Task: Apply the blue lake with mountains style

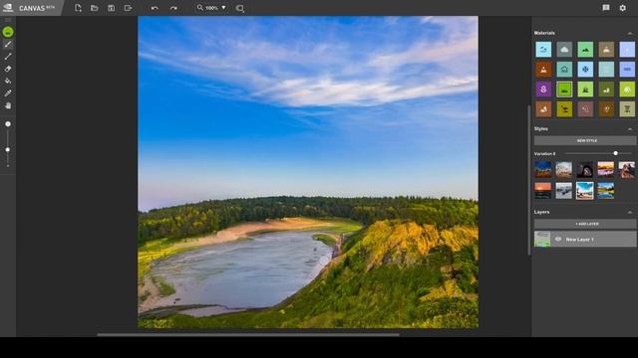Action: (x=606, y=190)
